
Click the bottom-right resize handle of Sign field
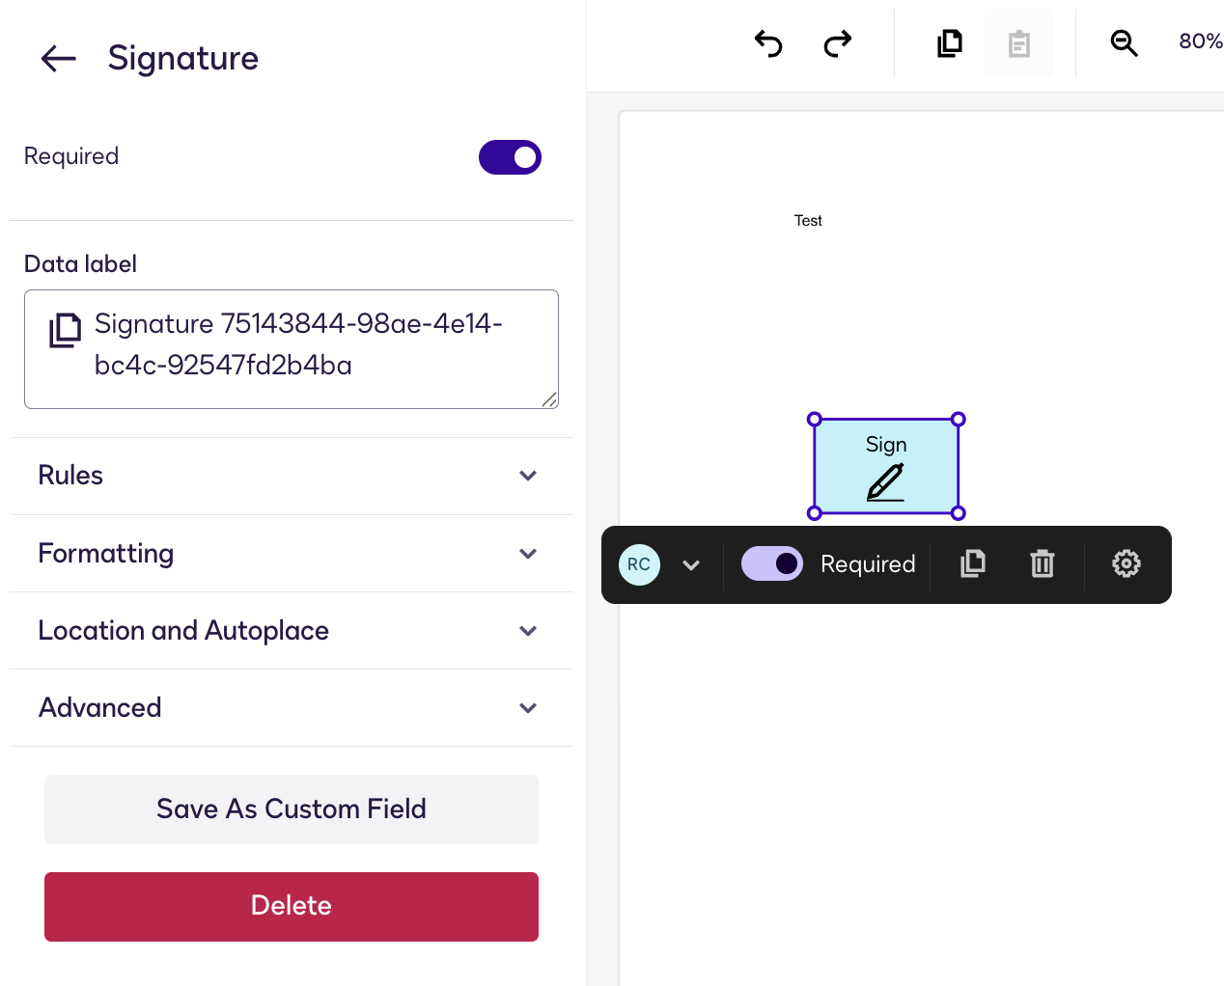pos(959,513)
